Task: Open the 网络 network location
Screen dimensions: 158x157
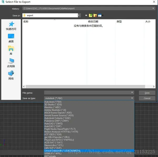Action: pos(11,75)
